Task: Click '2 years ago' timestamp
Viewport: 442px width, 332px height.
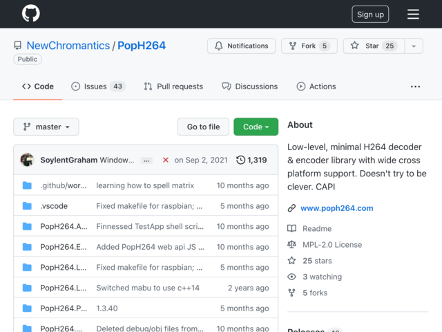Action: tap(249, 288)
